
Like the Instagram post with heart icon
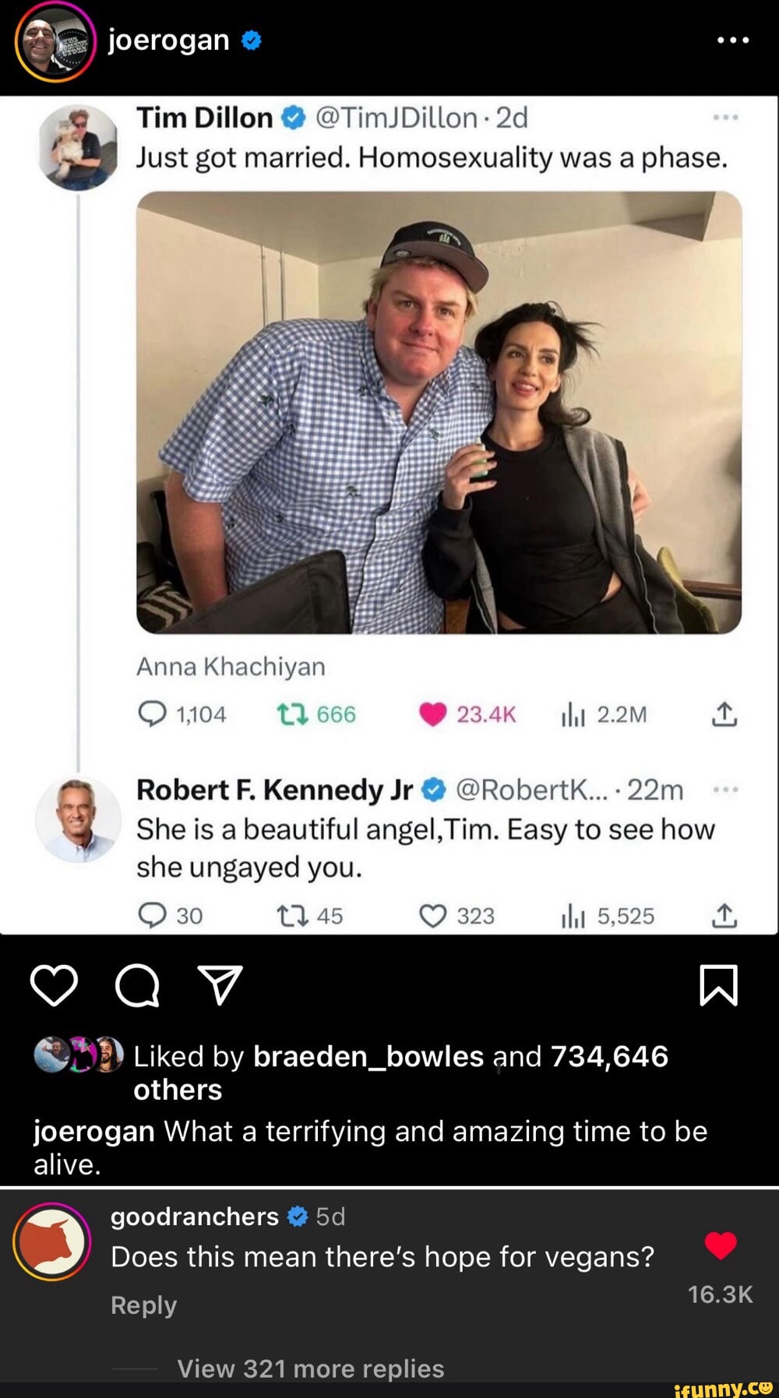(54, 985)
